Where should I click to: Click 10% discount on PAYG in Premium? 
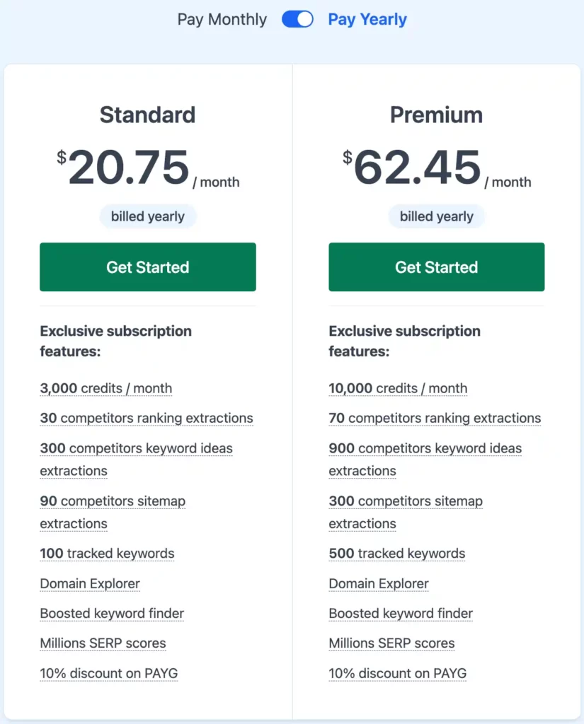tap(397, 673)
